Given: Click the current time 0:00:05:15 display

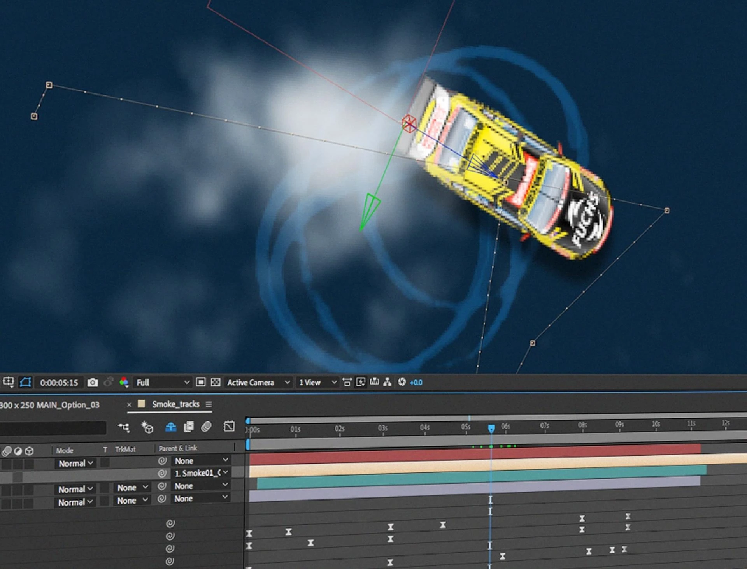Looking at the screenshot, I should pos(59,383).
